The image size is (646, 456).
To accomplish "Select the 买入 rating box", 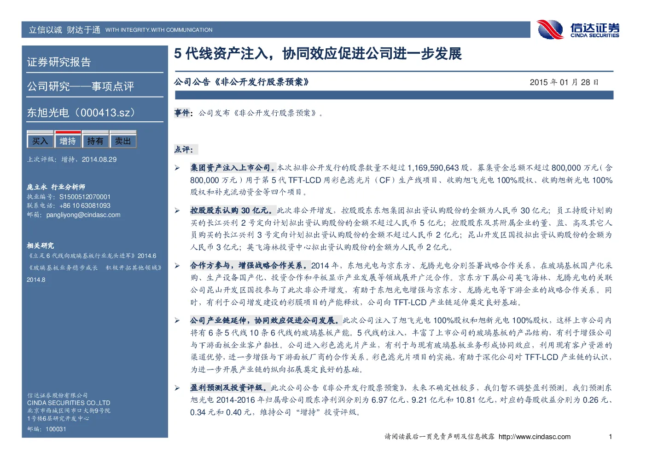I will 40,140.
